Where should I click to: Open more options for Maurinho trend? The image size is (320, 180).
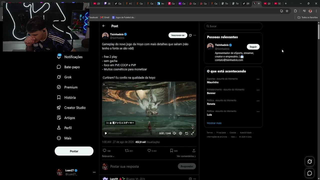tap(258, 79)
